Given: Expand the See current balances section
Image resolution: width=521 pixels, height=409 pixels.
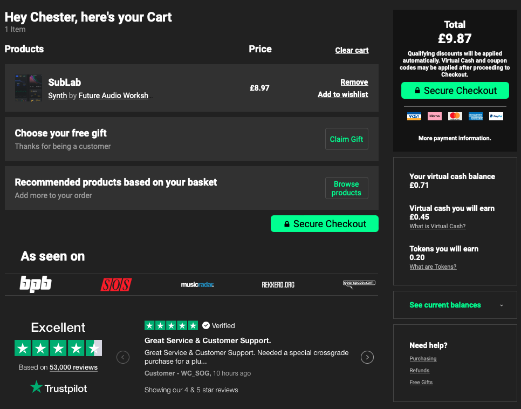Looking at the screenshot, I should click(455, 305).
